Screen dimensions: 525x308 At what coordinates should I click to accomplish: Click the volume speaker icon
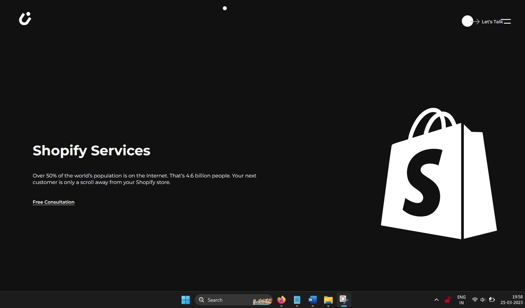[x=483, y=300]
